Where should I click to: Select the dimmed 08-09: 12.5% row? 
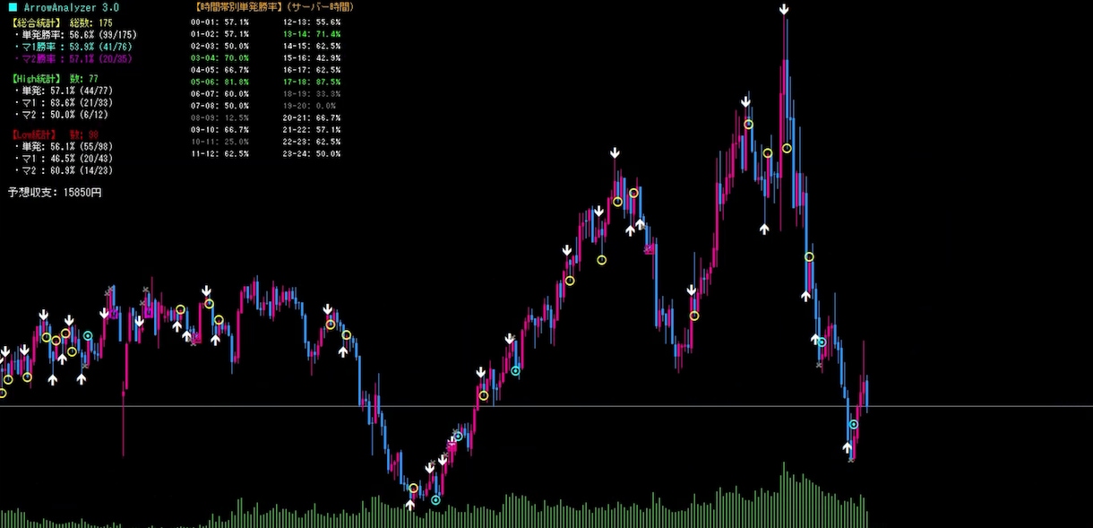click(x=220, y=117)
